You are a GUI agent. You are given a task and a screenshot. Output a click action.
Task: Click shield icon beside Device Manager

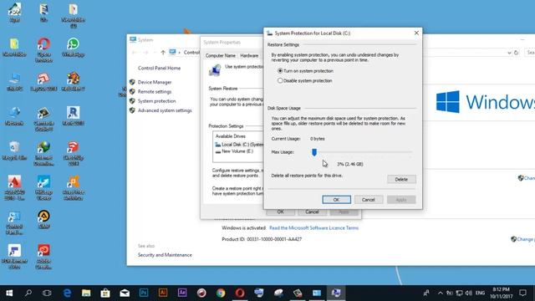click(132, 82)
